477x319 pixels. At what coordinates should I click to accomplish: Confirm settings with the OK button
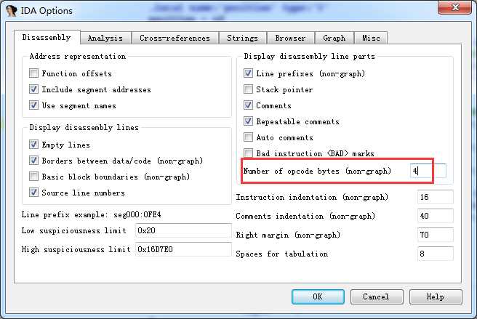(318, 296)
